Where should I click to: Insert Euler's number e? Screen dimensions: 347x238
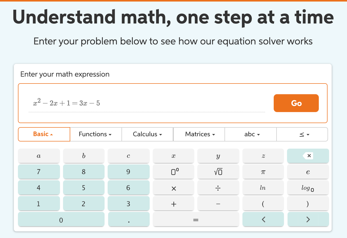point(308,172)
